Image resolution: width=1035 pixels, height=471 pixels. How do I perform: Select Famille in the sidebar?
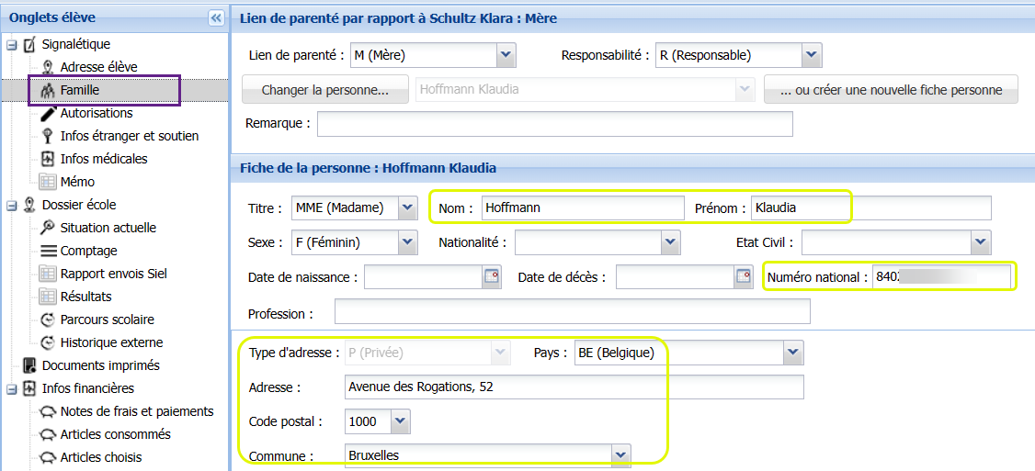click(x=80, y=90)
